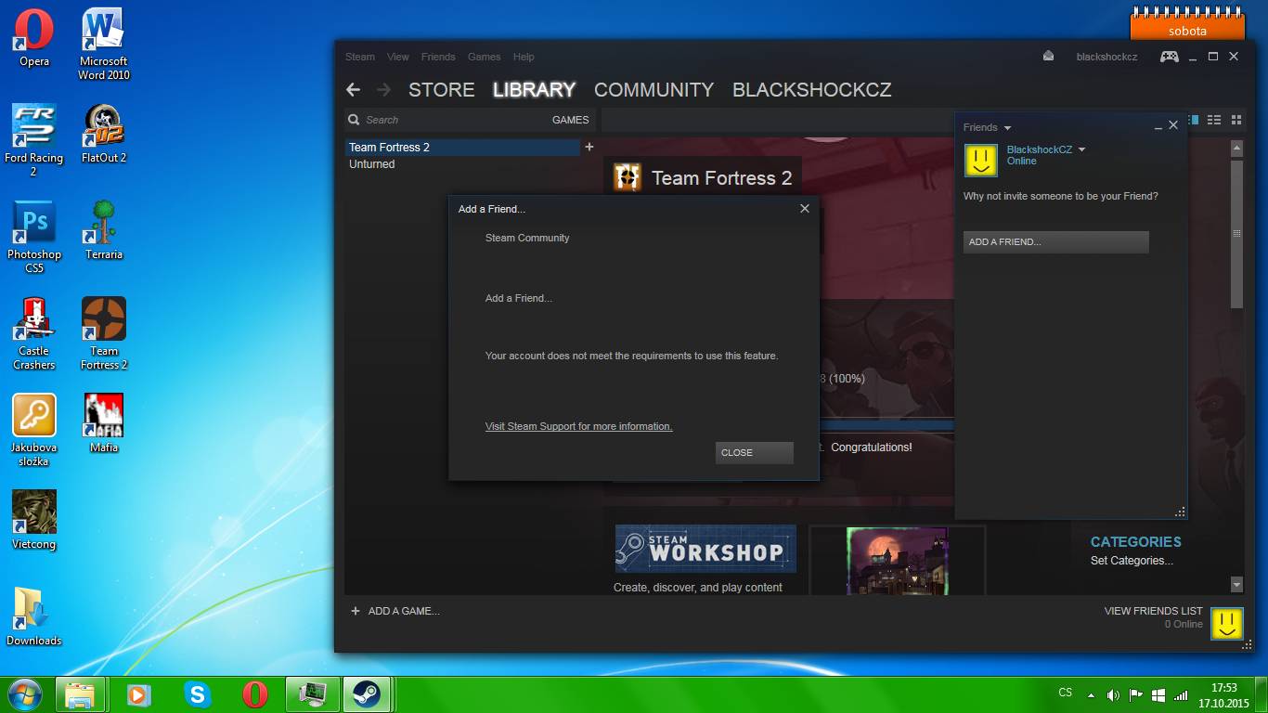Open the FlatOut 2 desktop shortcut
The image size is (1268, 713).
pos(104,135)
